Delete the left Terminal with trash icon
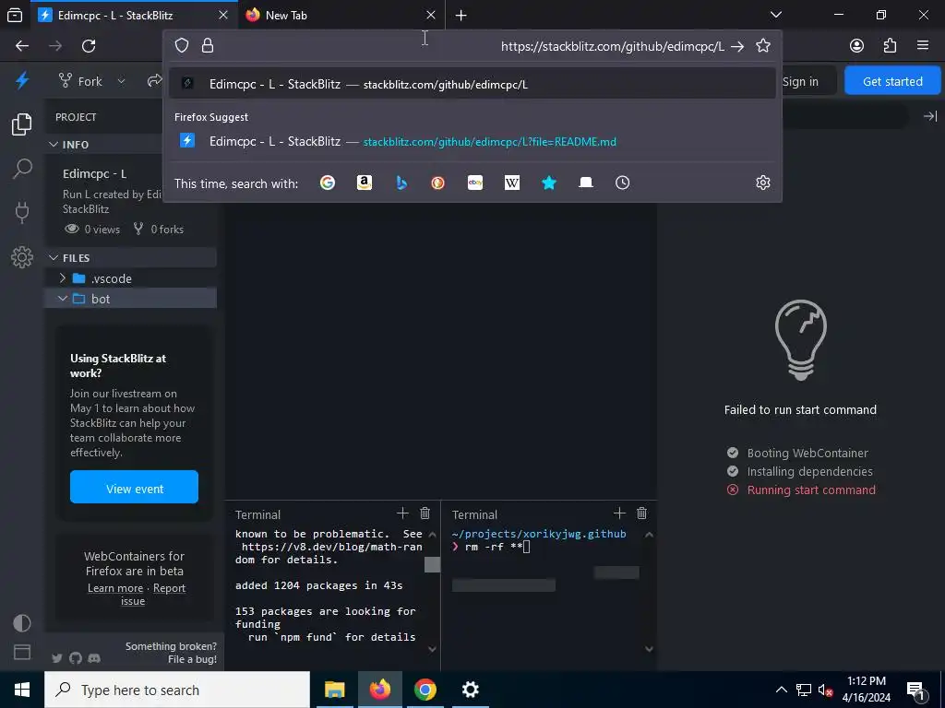This screenshot has height=708, width=945. pyautogui.click(x=425, y=513)
